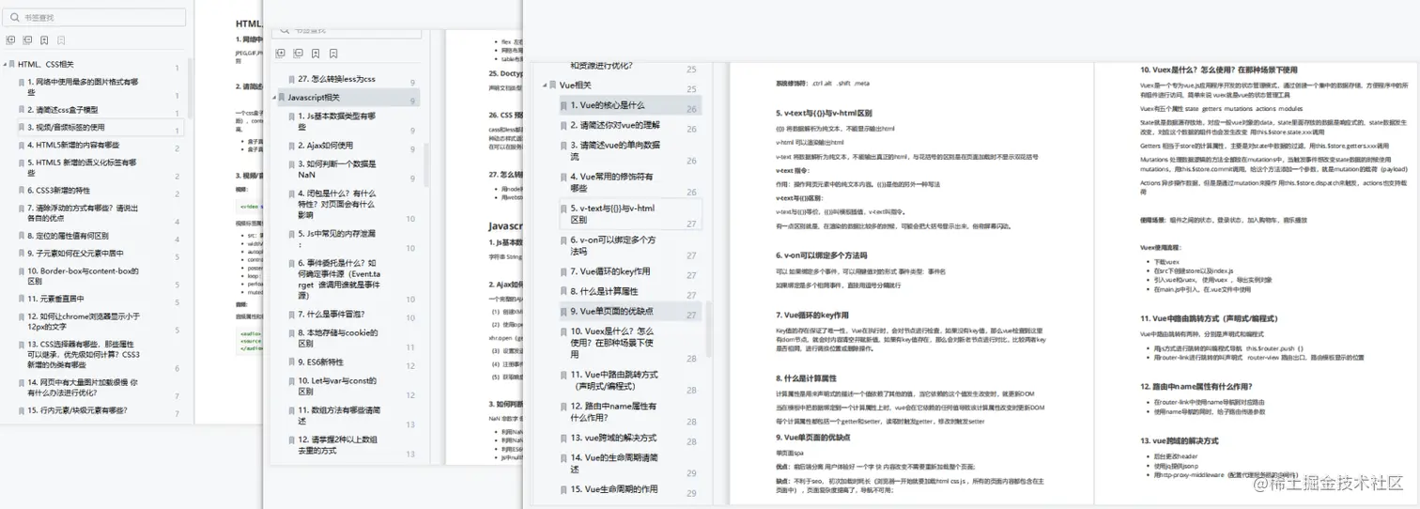The height and width of the screenshot is (509, 1420).
Task: Open bookmark '11. 元素垂直居中'
Action: click(x=55, y=299)
